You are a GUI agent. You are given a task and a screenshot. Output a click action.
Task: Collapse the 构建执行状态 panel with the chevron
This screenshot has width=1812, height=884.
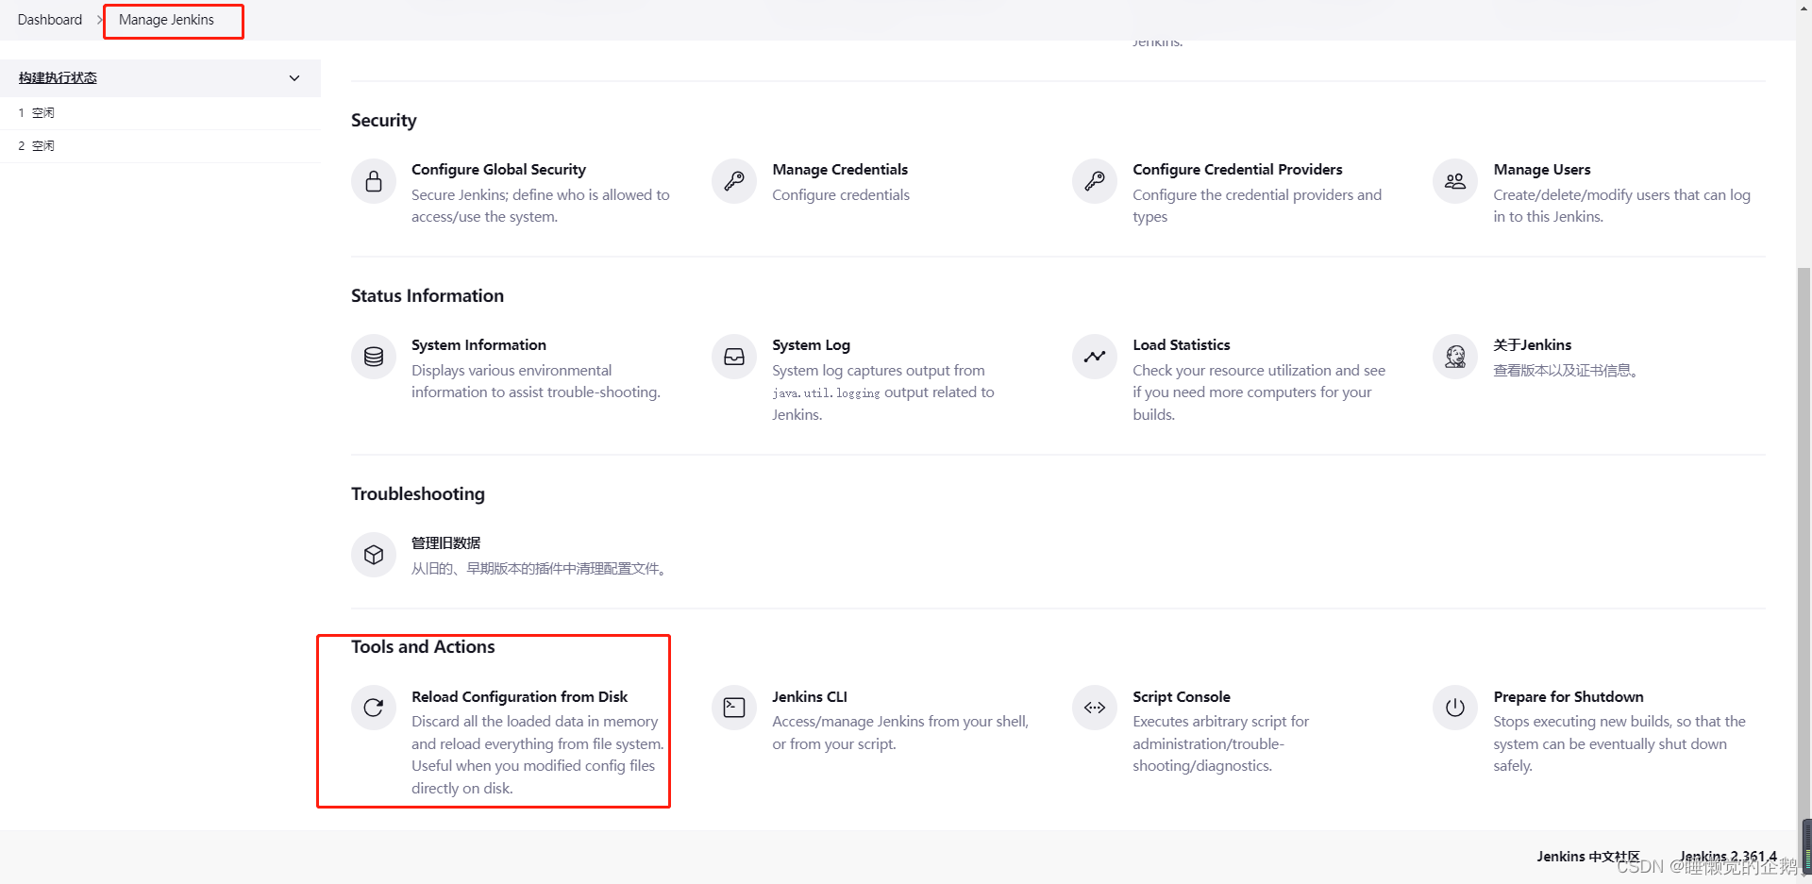pyautogui.click(x=294, y=78)
